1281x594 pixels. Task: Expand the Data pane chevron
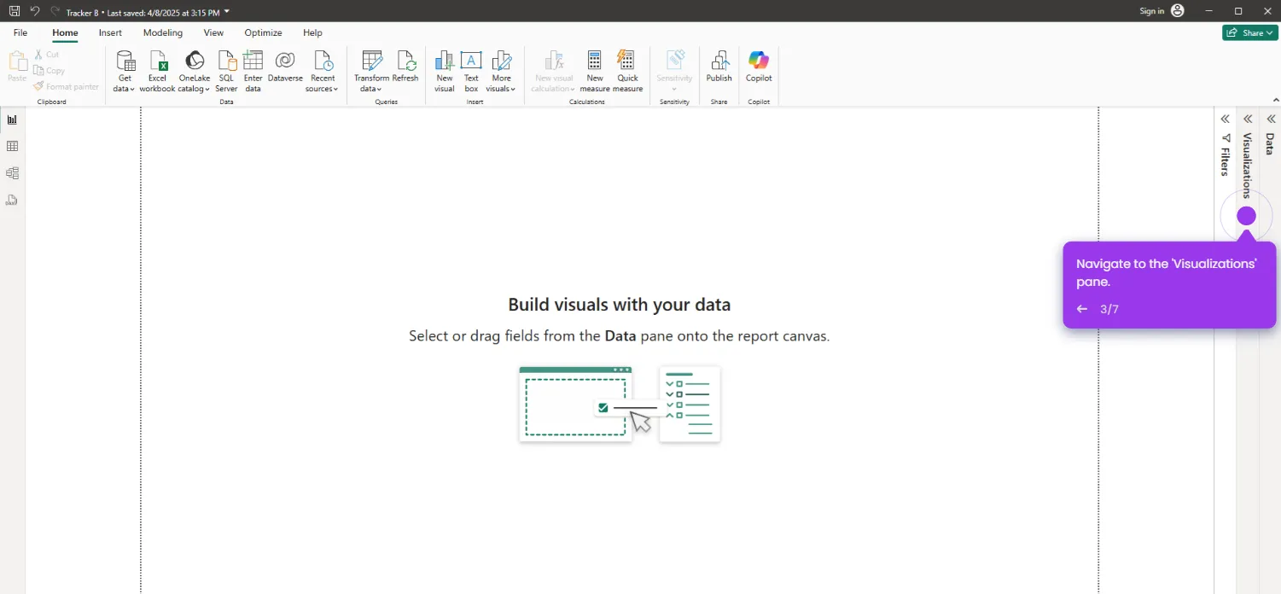click(x=1270, y=119)
